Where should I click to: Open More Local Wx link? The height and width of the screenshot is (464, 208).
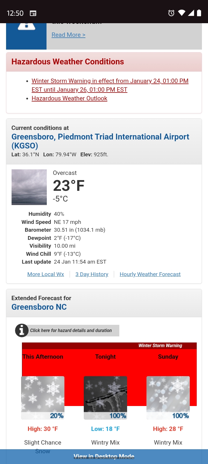pyautogui.click(x=46, y=274)
